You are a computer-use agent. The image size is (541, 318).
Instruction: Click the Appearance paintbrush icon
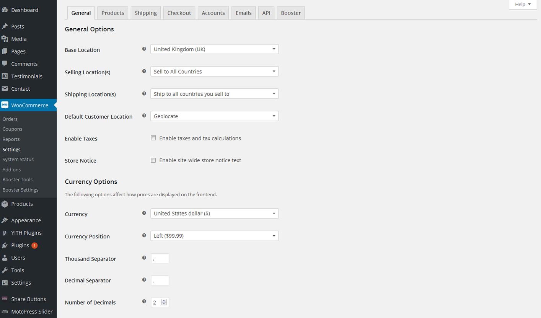click(5, 220)
